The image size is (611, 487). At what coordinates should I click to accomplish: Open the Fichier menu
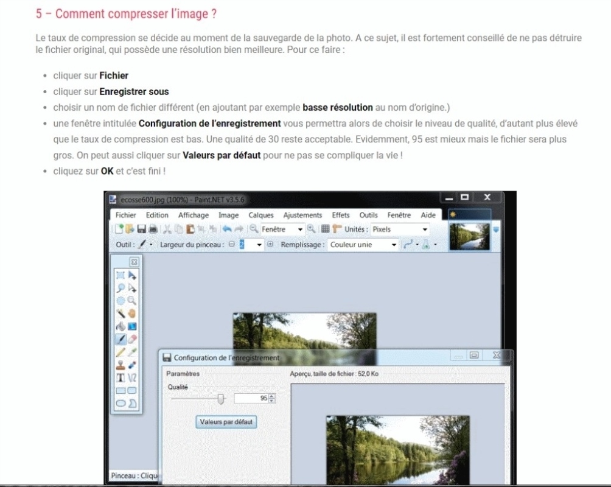[125, 215]
